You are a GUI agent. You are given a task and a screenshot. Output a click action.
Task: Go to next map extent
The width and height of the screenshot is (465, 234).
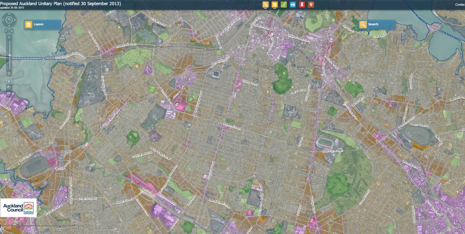[12, 31]
